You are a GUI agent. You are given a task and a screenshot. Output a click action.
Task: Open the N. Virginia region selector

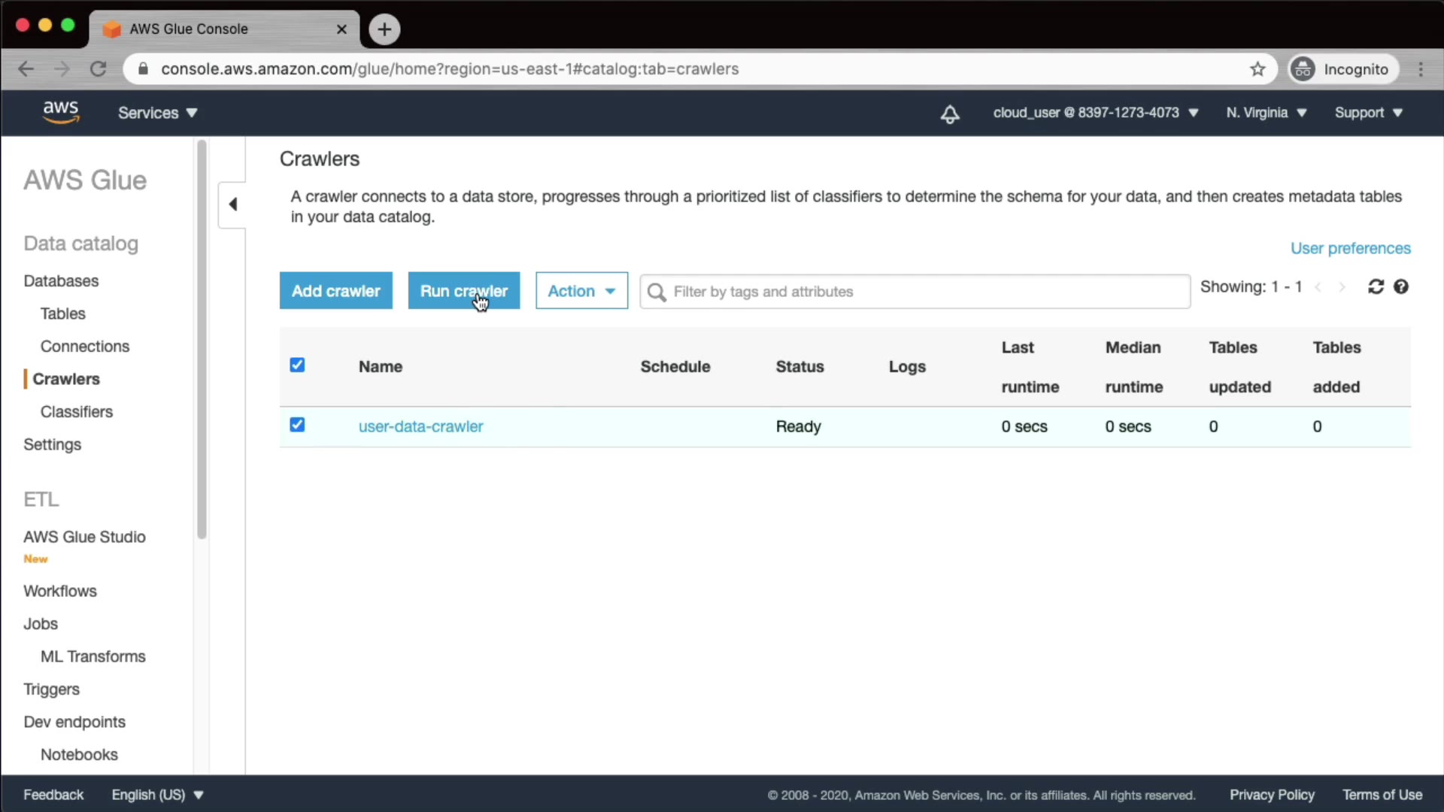(x=1266, y=113)
